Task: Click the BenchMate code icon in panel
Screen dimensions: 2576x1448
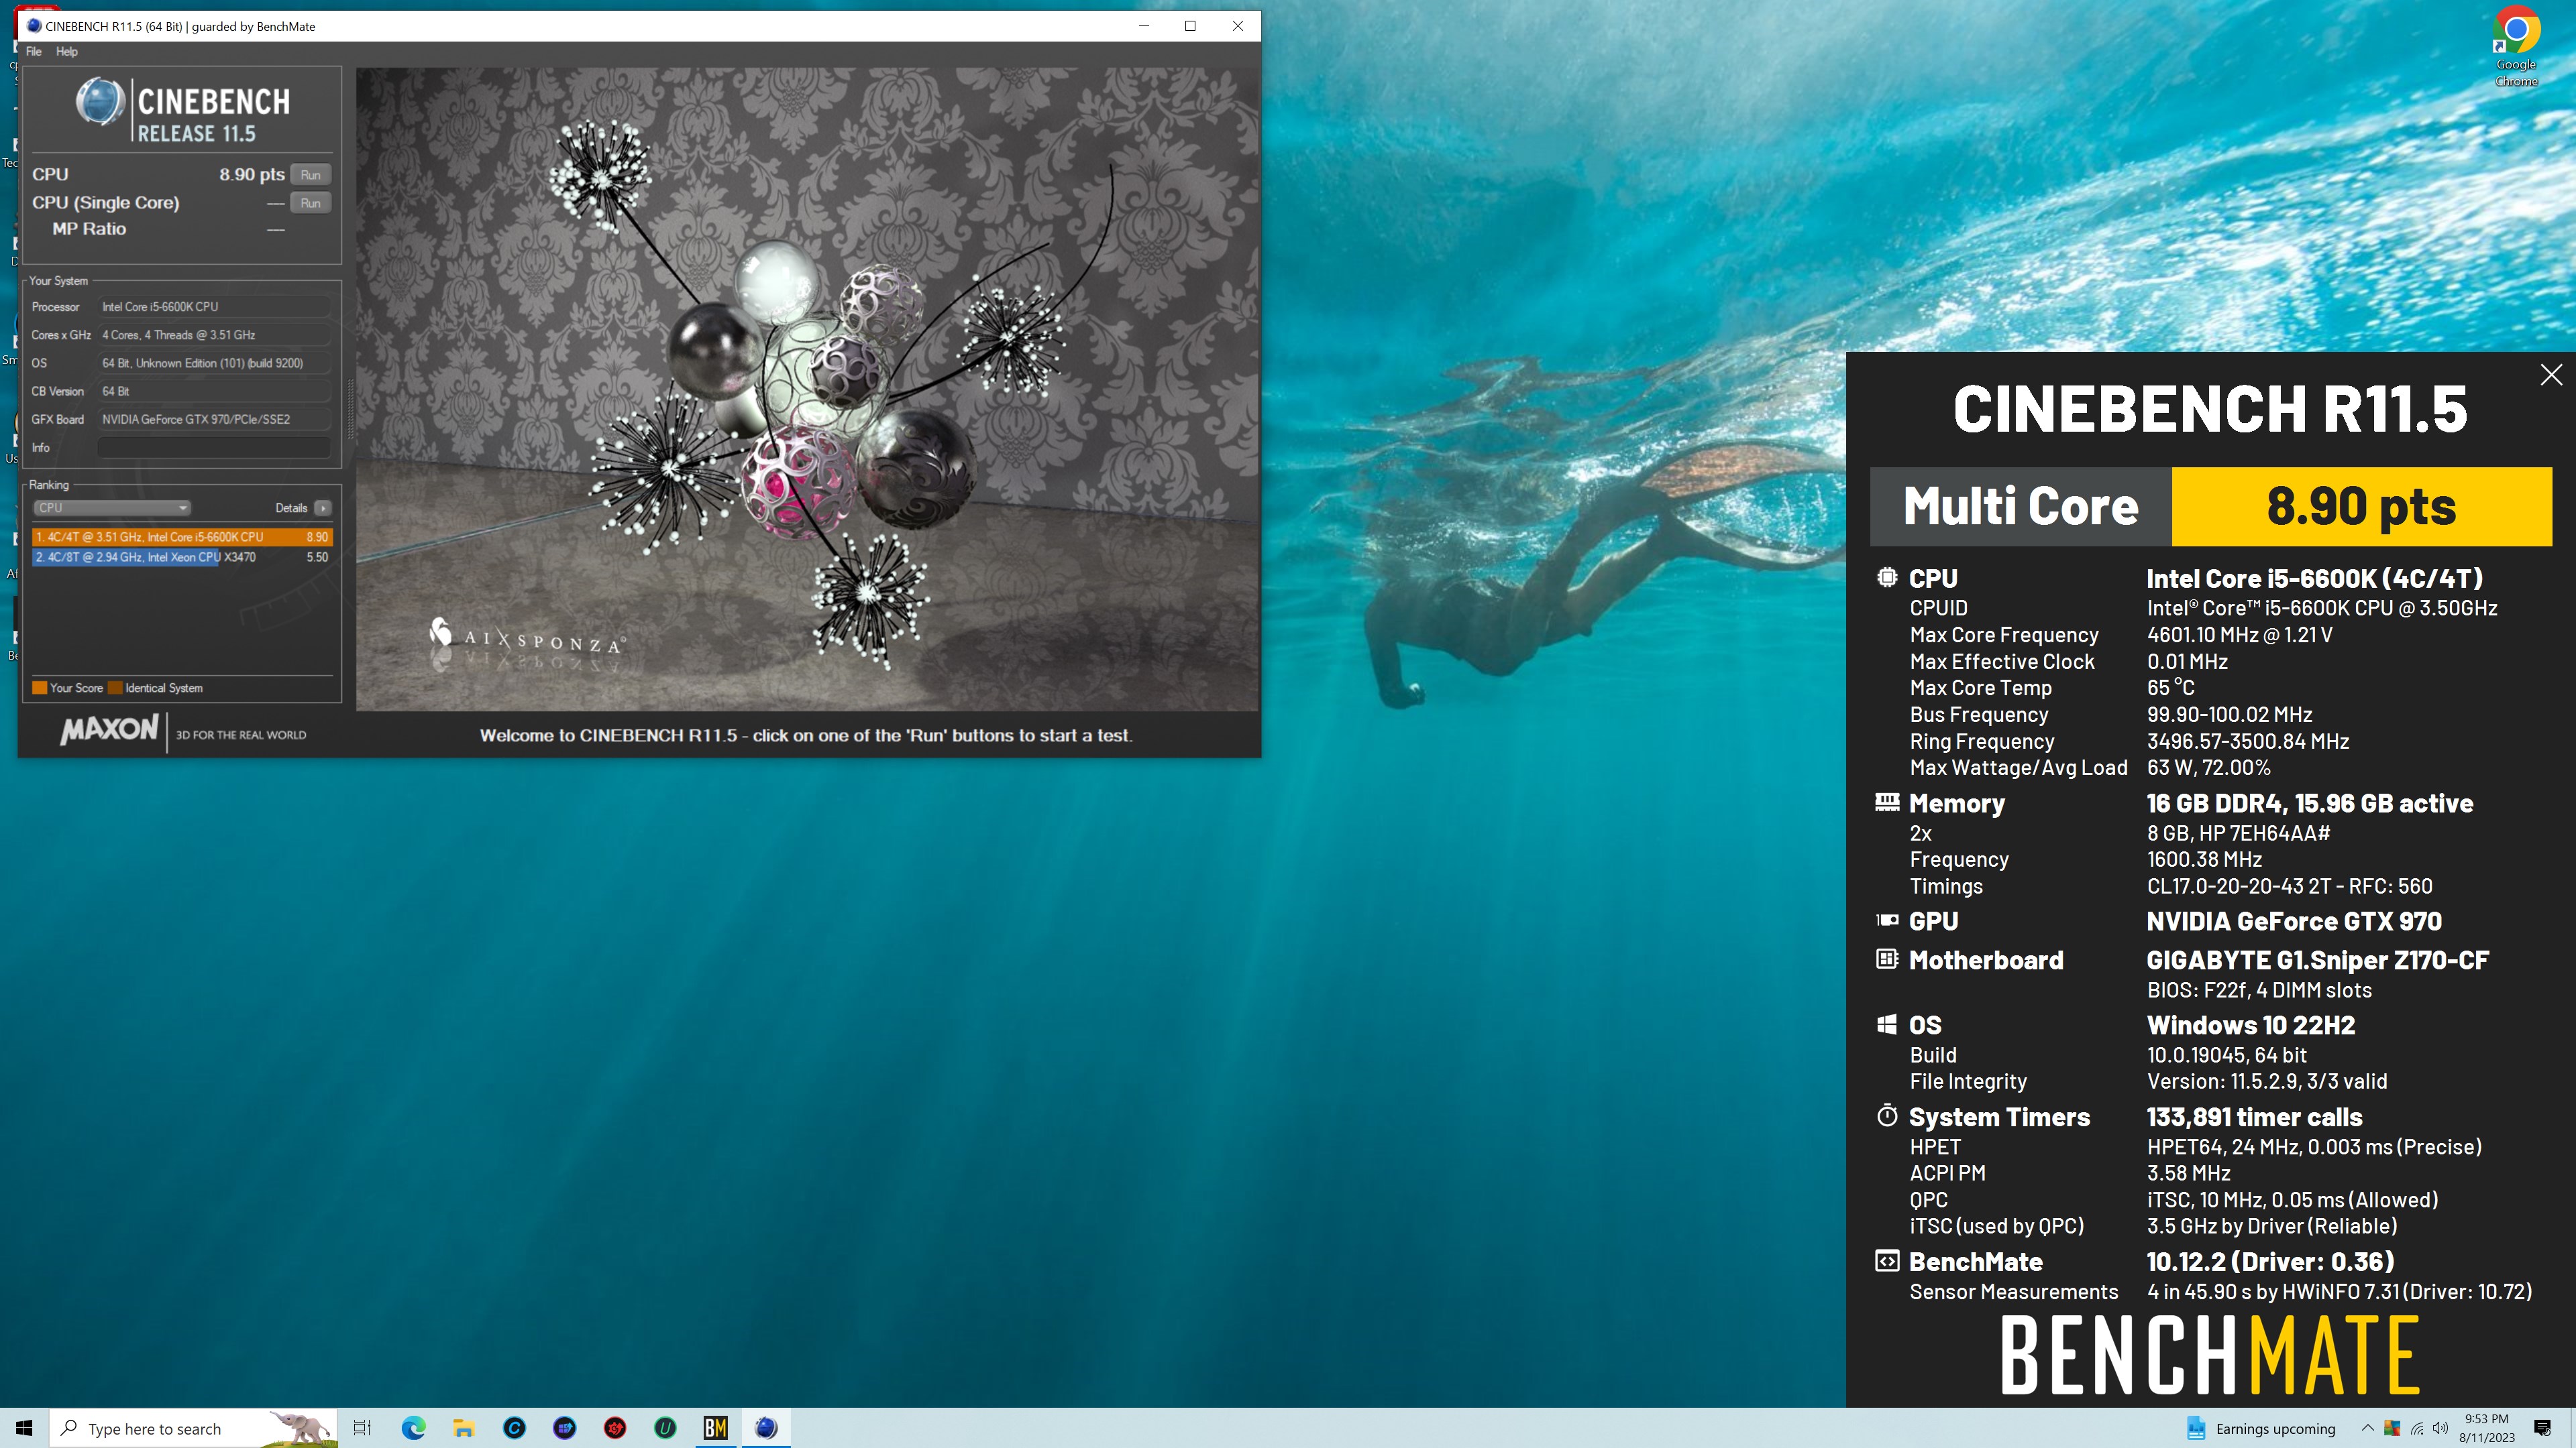Action: click(x=1887, y=1261)
